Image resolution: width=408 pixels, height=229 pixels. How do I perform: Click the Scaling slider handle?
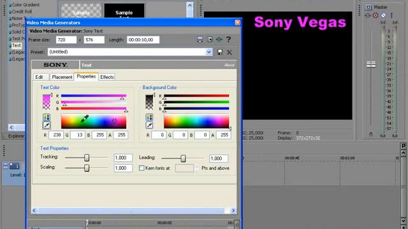(x=87, y=168)
